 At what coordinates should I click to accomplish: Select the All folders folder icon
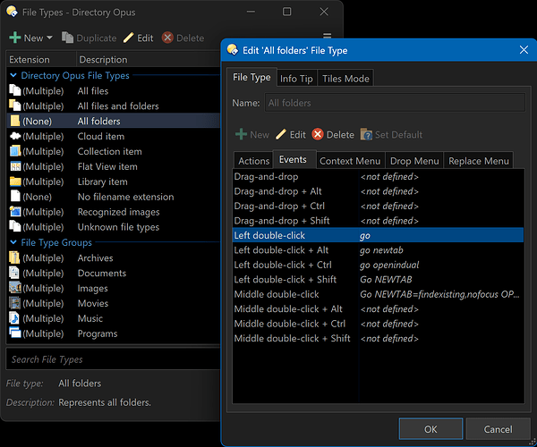14,121
